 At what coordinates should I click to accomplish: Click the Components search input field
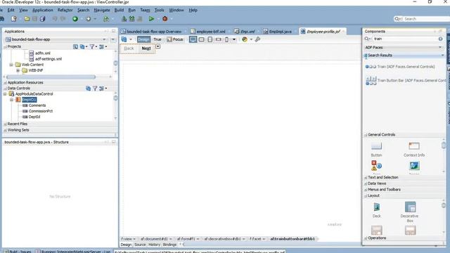[405, 39]
